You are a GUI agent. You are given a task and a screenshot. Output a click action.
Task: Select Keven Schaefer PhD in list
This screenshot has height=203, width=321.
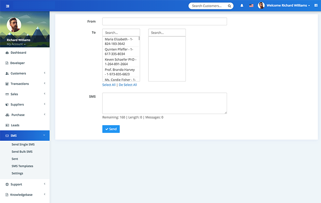[121, 62]
